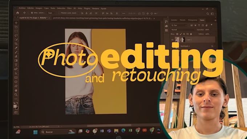Open Microsoft Edge from the taskbar
247x139 pixels.
click(123, 131)
